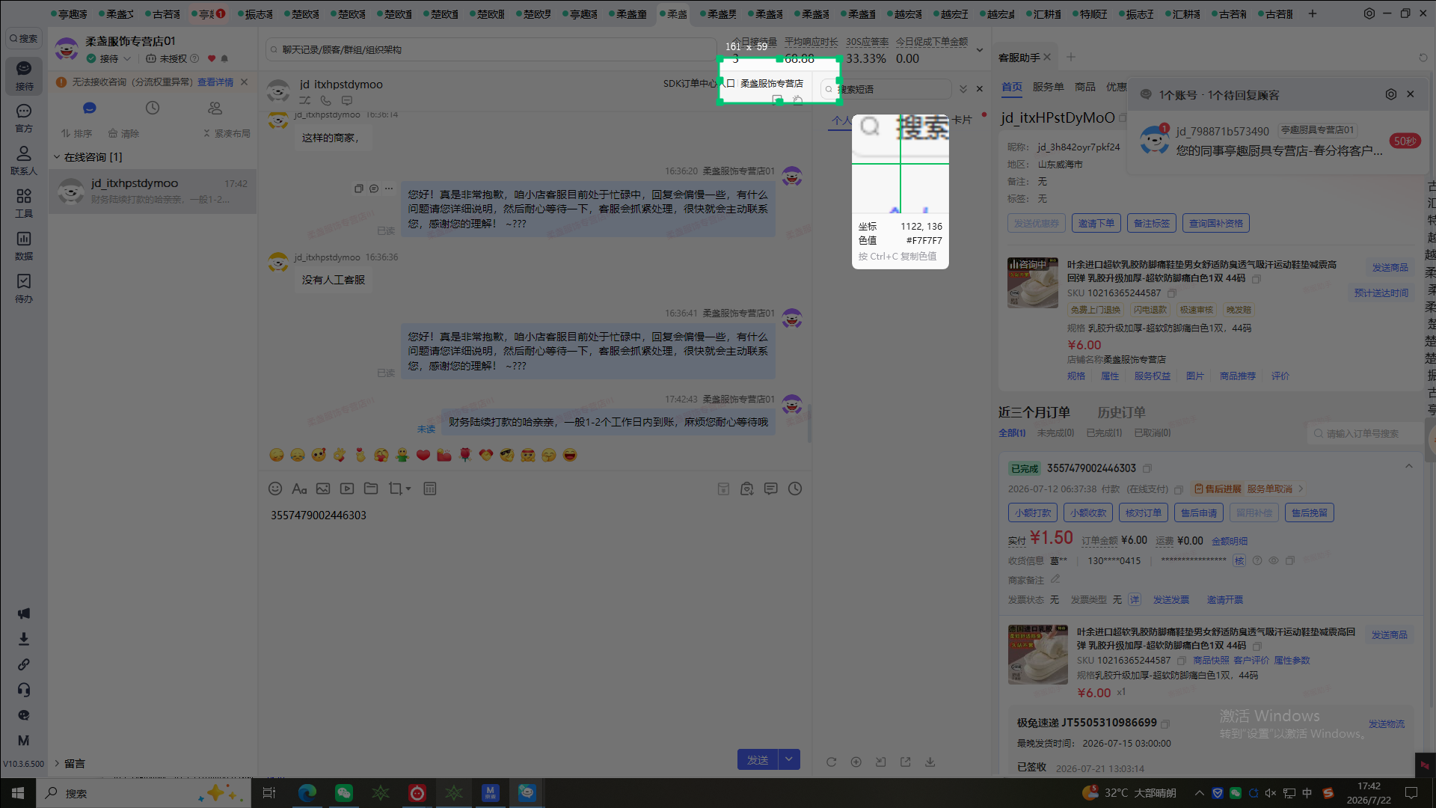Show the group contacts icon tab in chat list
The height and width of the screenshot is (808, 1436).
[x=215, y=108]
